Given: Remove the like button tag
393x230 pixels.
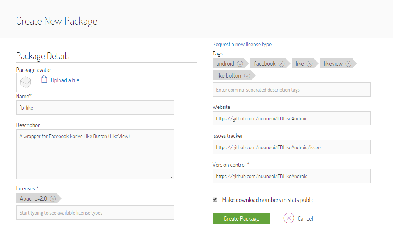Looking at the screenshot, I should click(247, 76).
